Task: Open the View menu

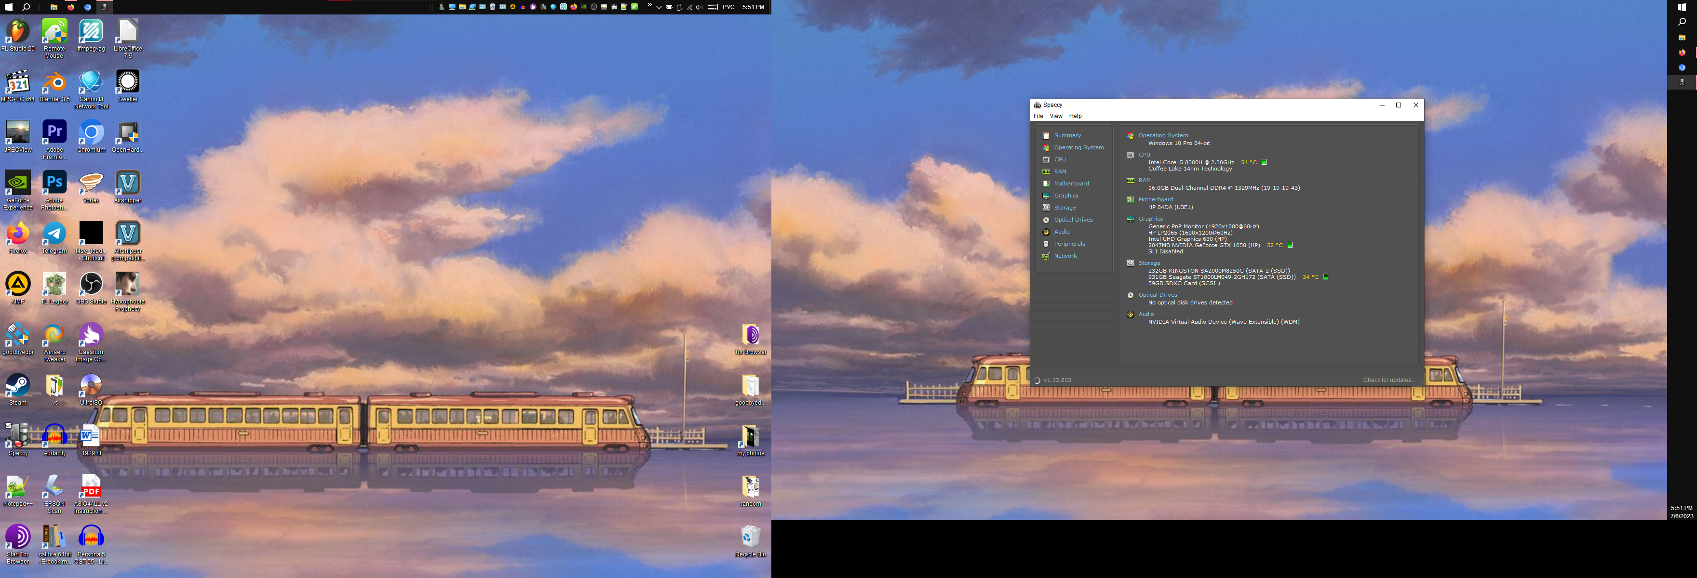Action: tap(1055, 116)
